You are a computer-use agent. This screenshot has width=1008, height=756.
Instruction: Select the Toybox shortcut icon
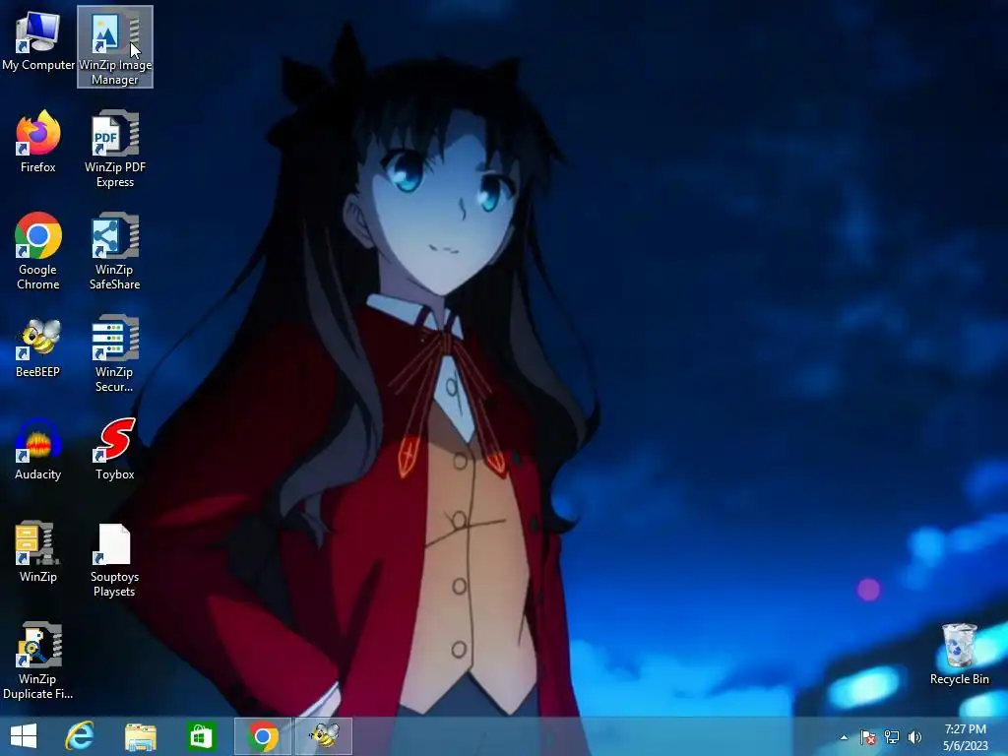(115, 449)
